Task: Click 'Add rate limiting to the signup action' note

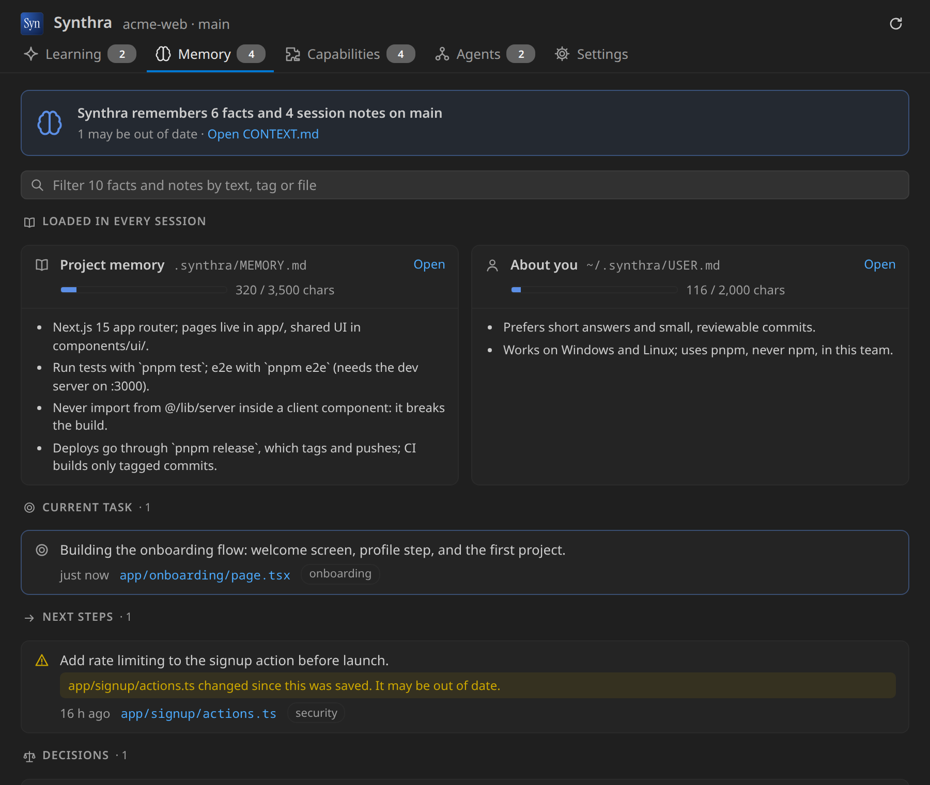Action: click(224, 661)
